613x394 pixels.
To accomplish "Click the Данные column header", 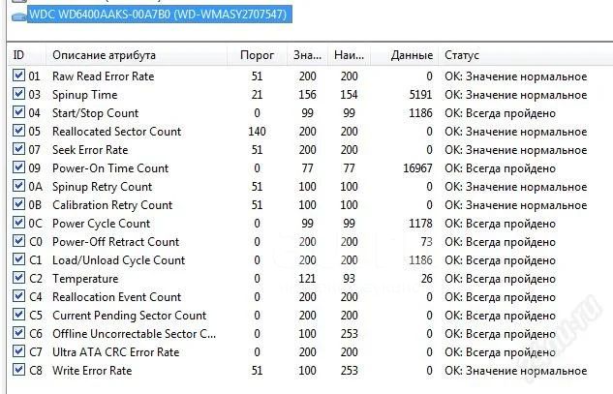I will pos(411,55).
